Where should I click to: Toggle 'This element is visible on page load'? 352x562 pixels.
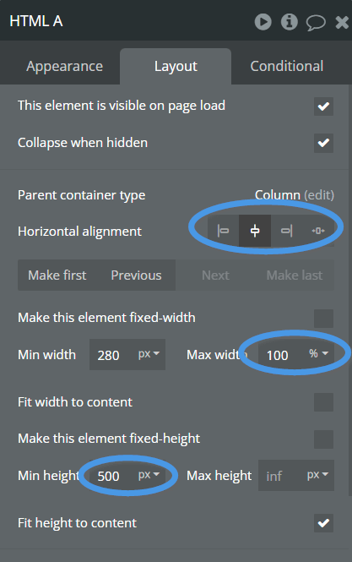coord(323,106)
